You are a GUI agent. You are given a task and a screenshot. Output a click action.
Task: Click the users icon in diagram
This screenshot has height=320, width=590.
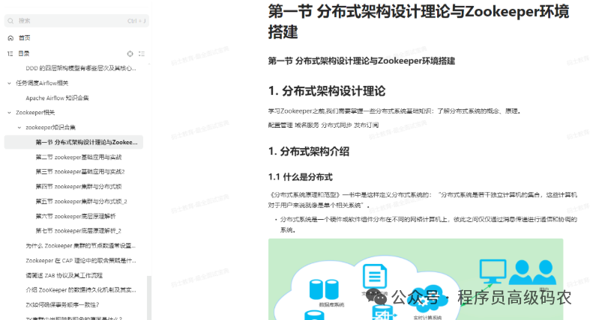(x=532, y=272)
